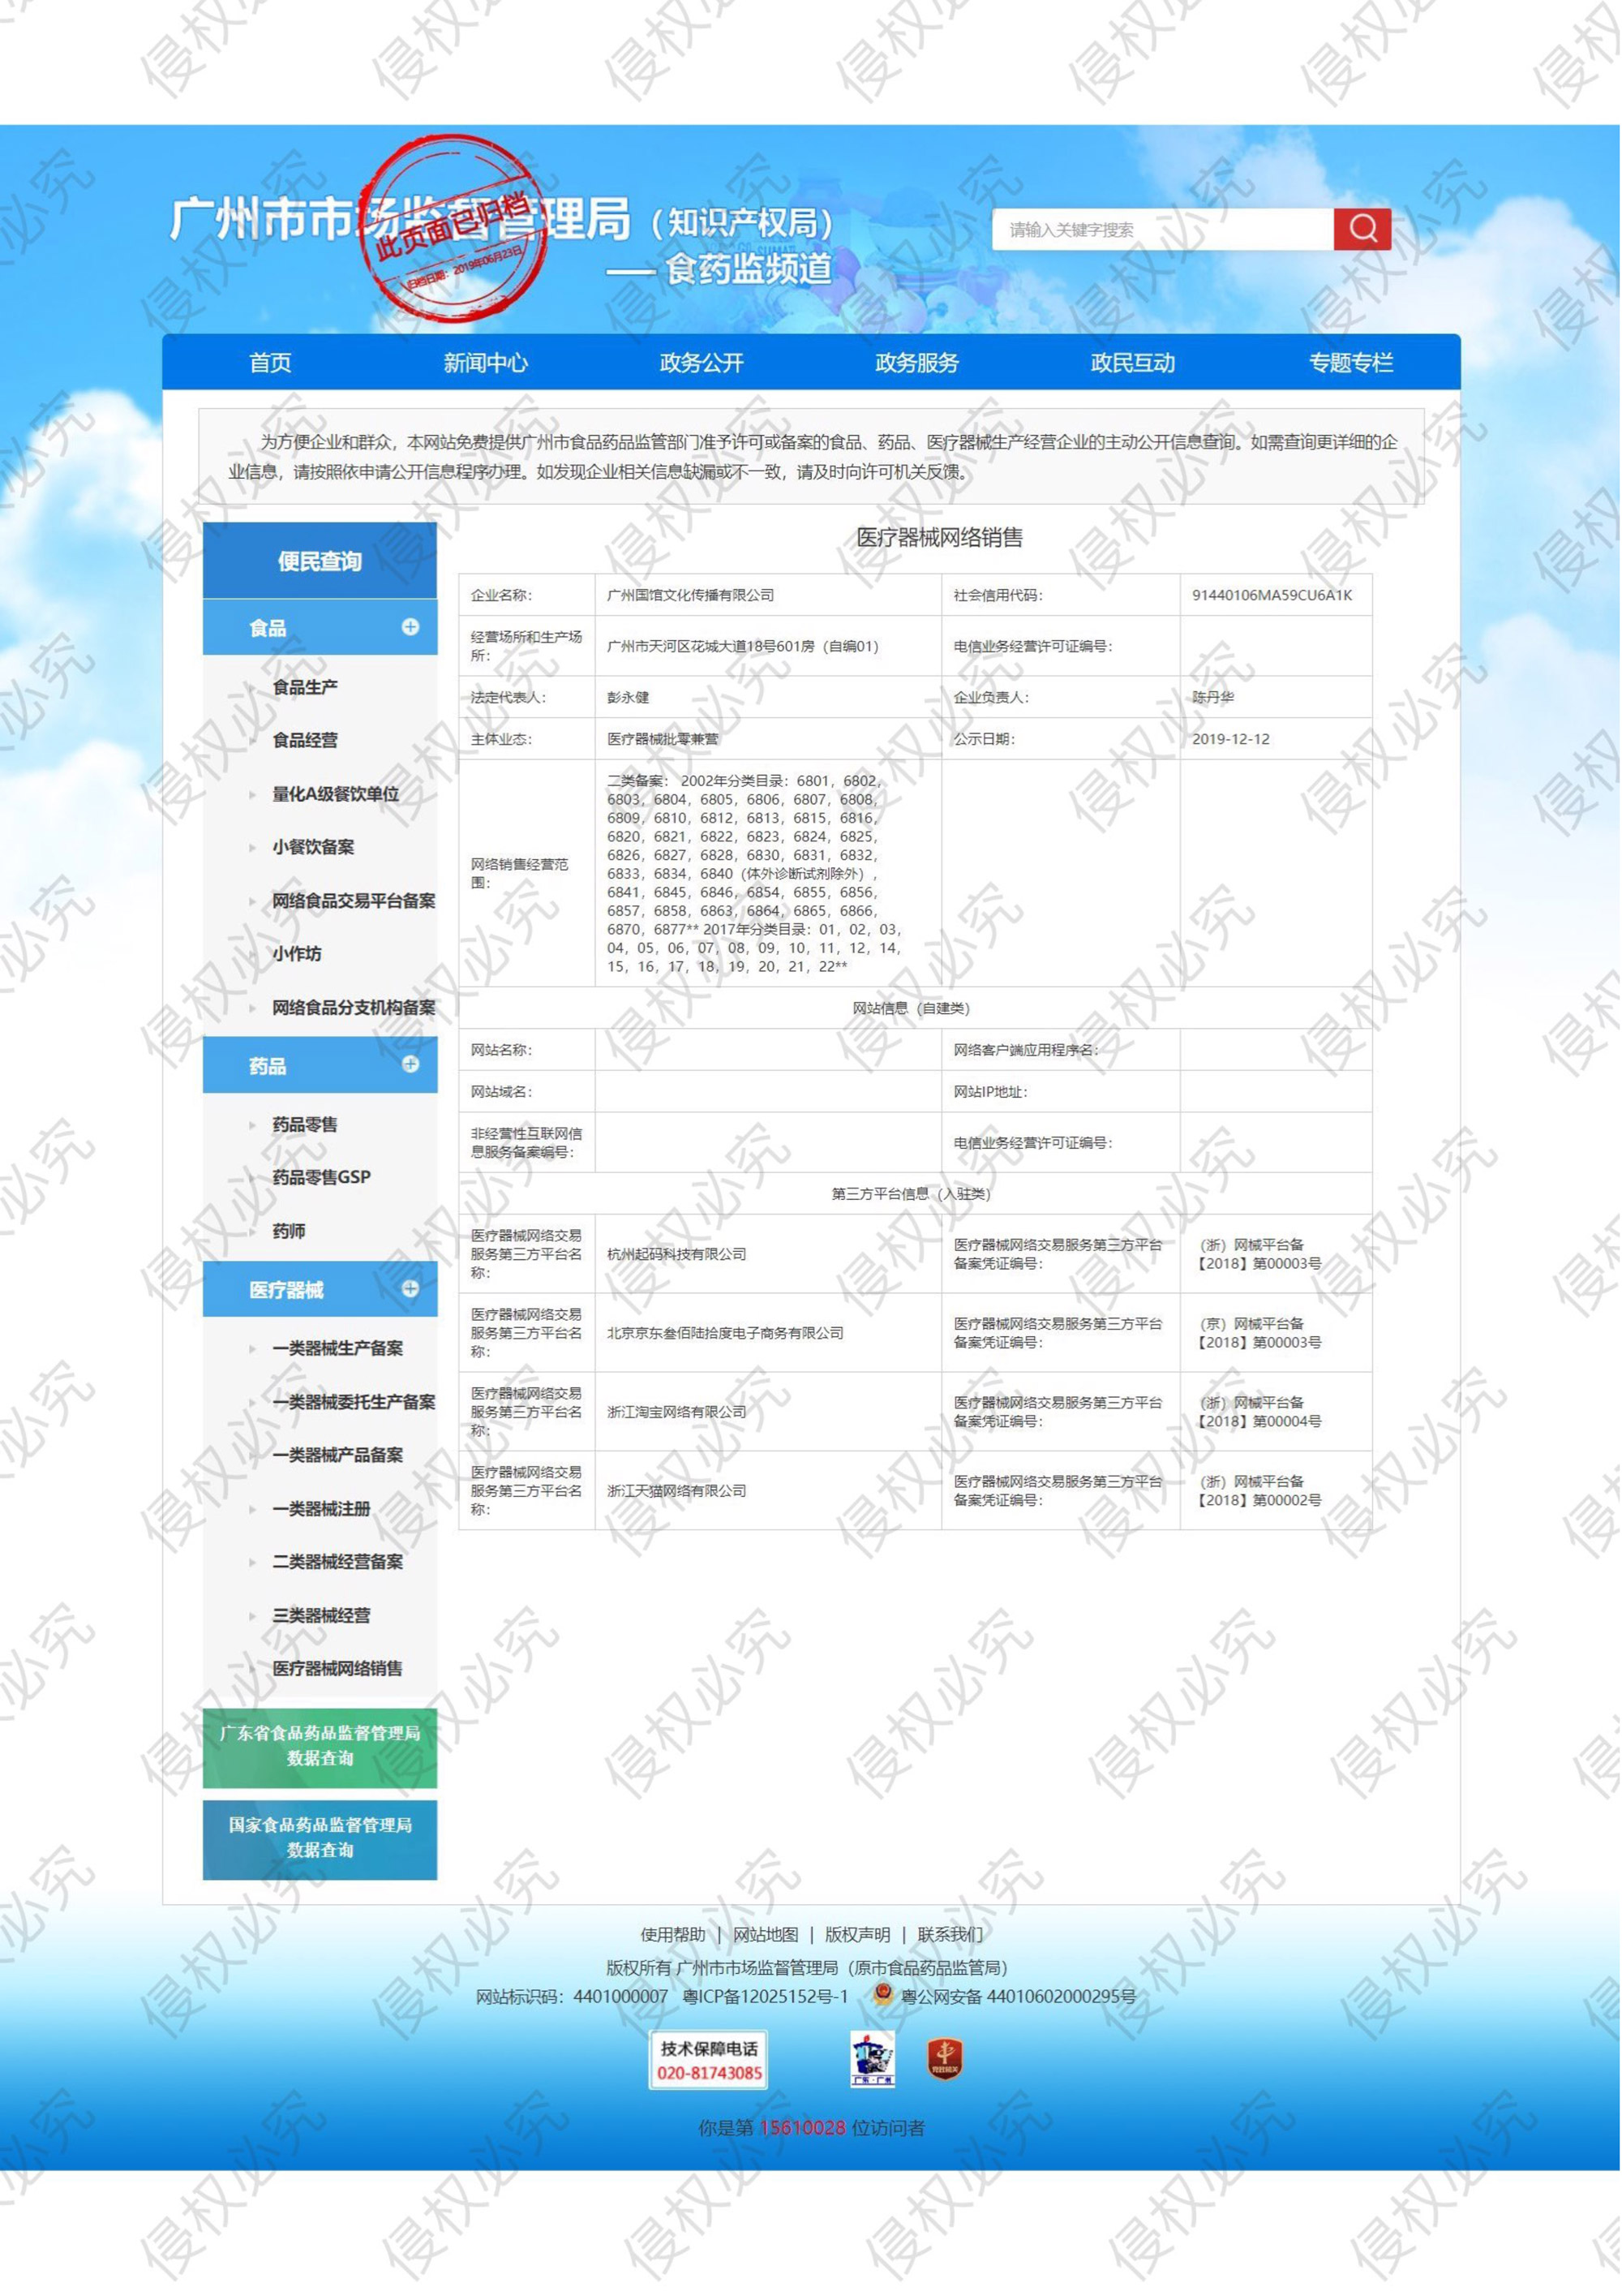Screen dimensions: 1622x2296
Task: Open the 联系我们 footer link
Action: pyautogui.click(x=950, y=1934)
